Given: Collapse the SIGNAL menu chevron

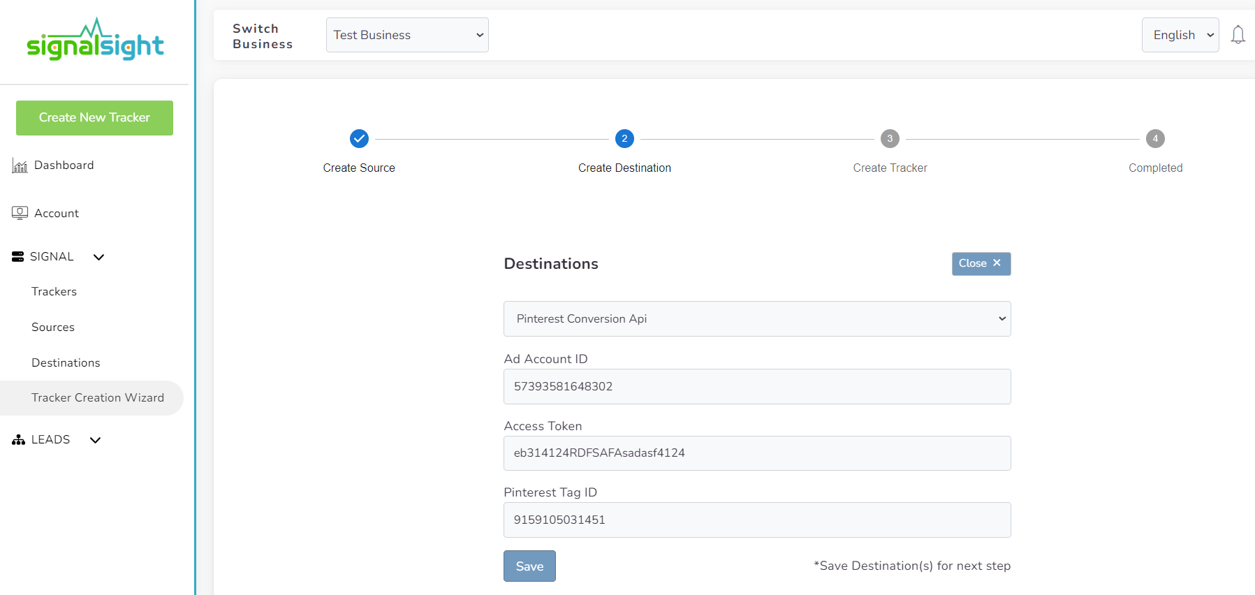Looking at the screenshot, I should click(x=99, y=257).
